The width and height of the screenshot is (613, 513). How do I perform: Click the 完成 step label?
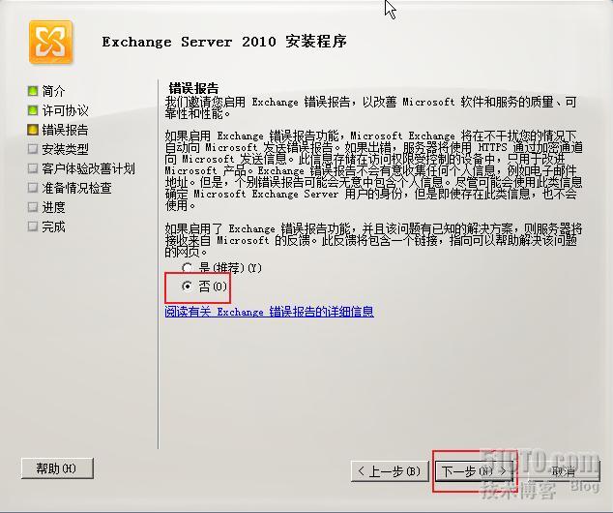click(x=53, y=226)
